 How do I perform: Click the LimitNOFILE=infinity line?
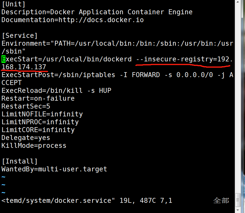click(42, 114)
